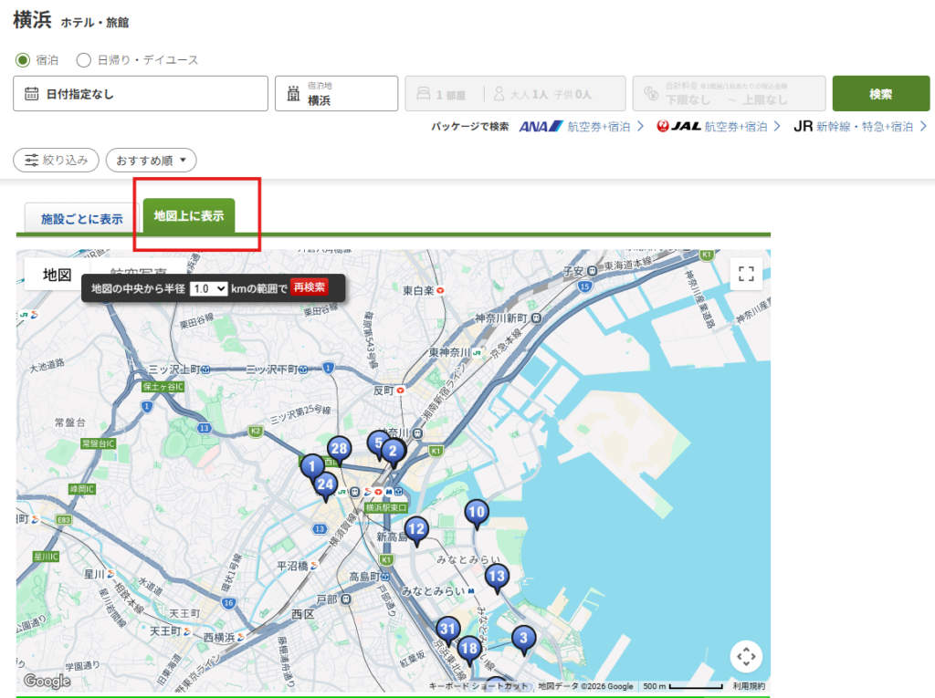Select the 地図上に表示 tab
Screen dimensions: 935x698
pyautogui.click(x=189, y=216)
